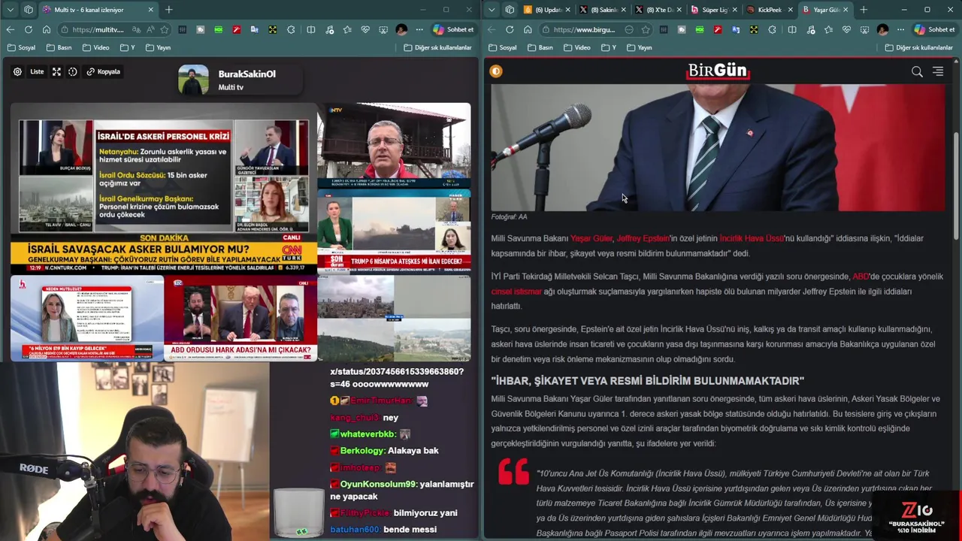The image size is (962, 541).
Task: Reload the BirGün page
Action: click(x=510, y=29)
